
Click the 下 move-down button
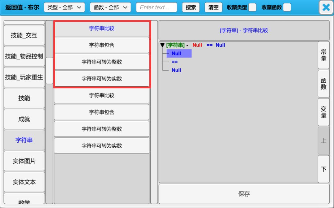323,169
